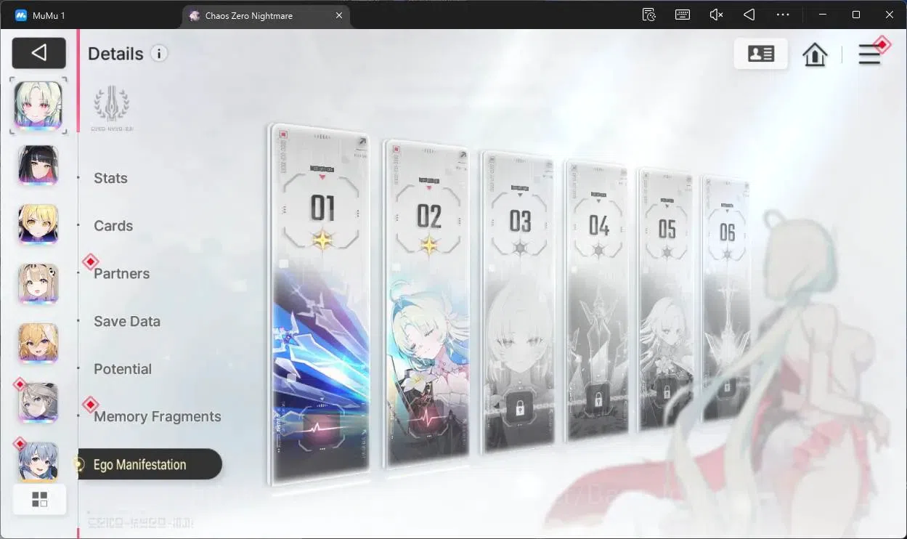Click the heartbeat icon on card 01
The height and width of the screenshot is (539, 907).
click(x=321, y=429)
